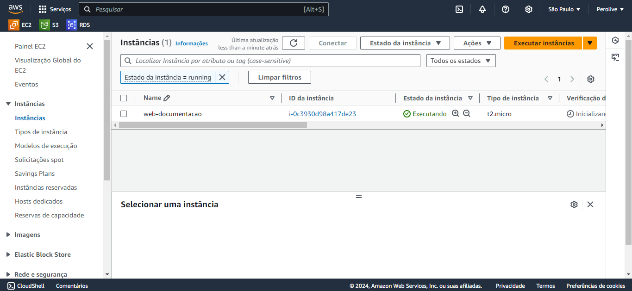Open Estado da instância actions dropdown
The height and width of the screenshot is (291, 632).
coord(405,43)
